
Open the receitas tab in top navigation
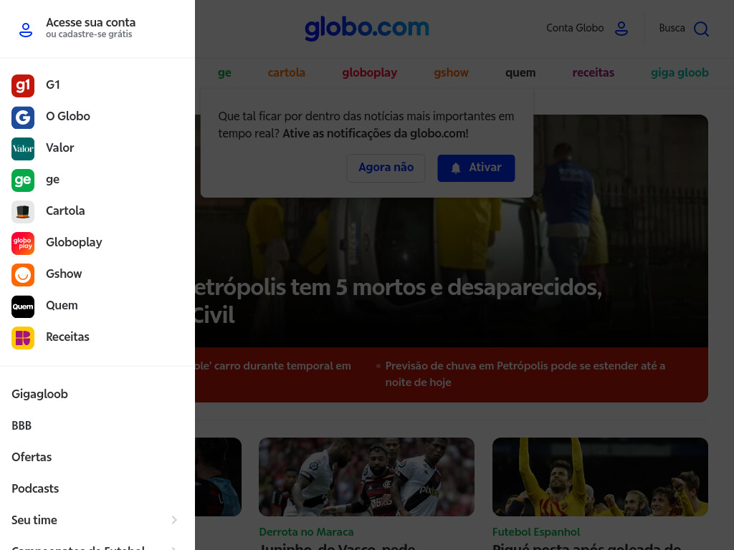(x=593, y=72)
